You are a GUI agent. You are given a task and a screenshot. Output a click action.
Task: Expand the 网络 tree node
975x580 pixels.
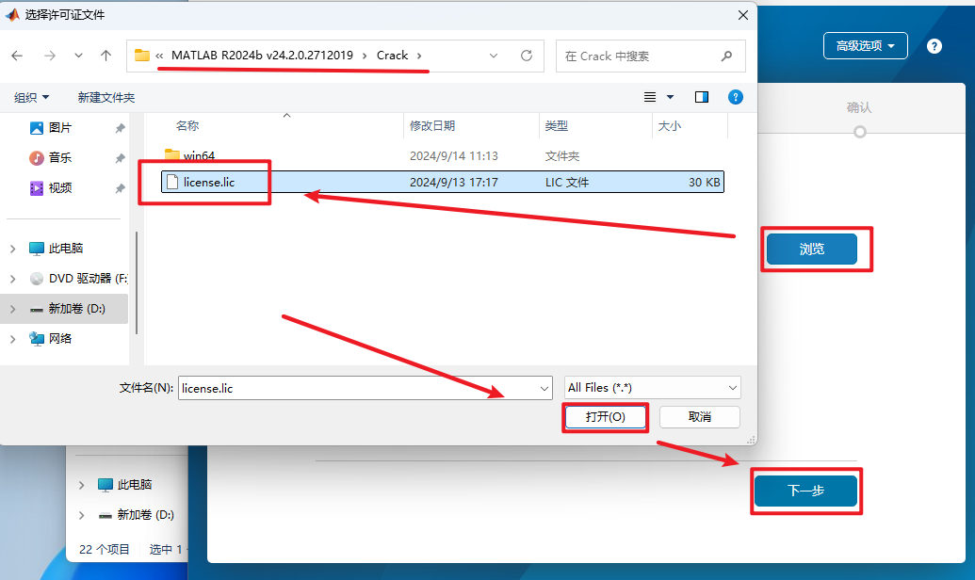click(x=13, y=339)
